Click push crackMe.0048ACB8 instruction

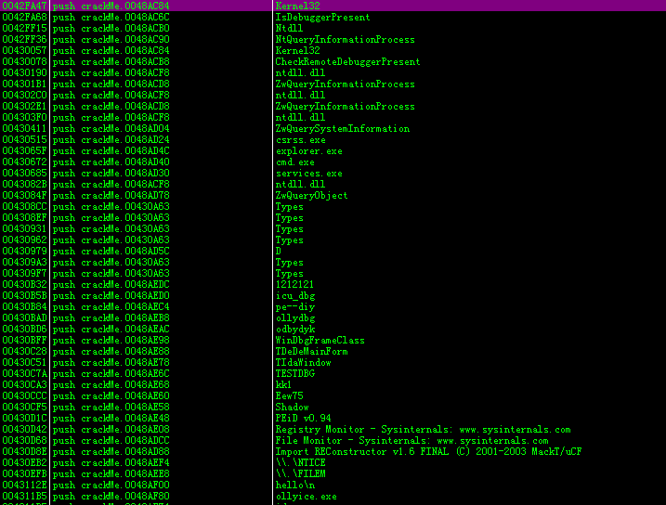point(111,62)
